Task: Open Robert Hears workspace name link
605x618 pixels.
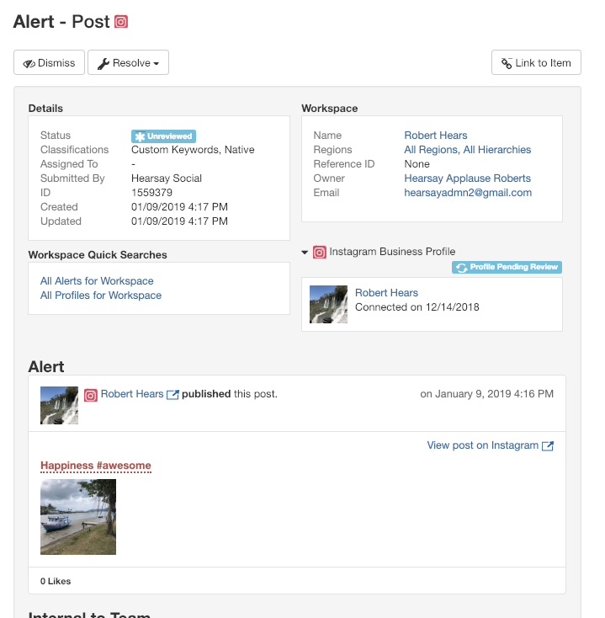Action: (x=436, y=136)
